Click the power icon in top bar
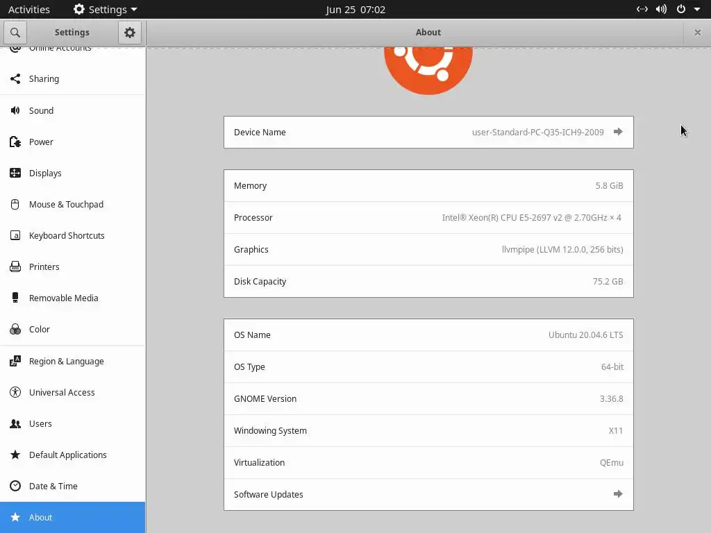 coord(680,9)
